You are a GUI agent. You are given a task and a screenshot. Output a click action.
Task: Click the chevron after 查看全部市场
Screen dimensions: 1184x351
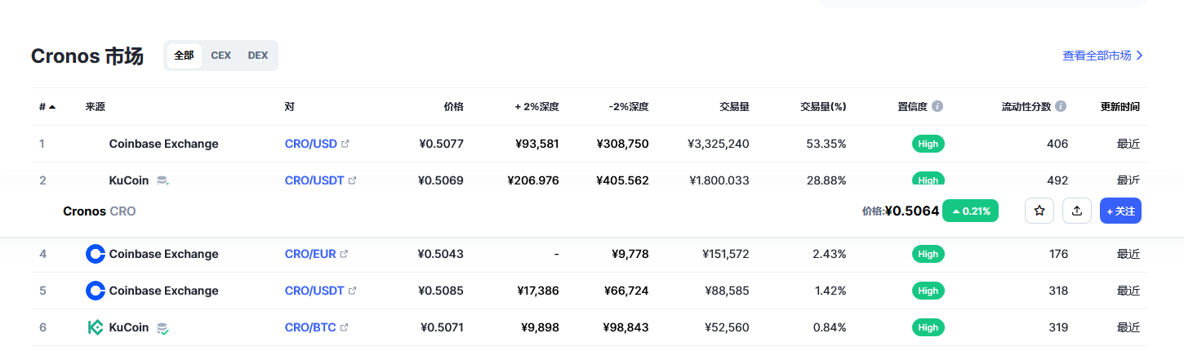[1140, 56]
